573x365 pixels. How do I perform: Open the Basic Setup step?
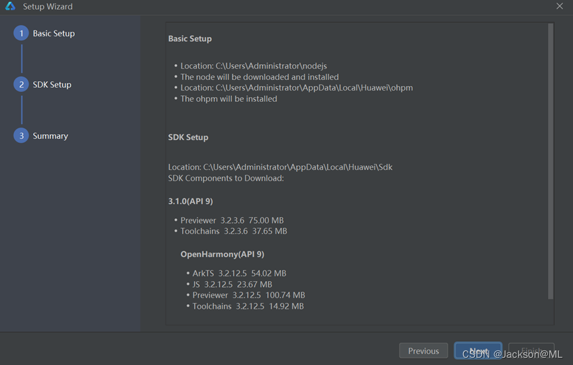(54, 34)
